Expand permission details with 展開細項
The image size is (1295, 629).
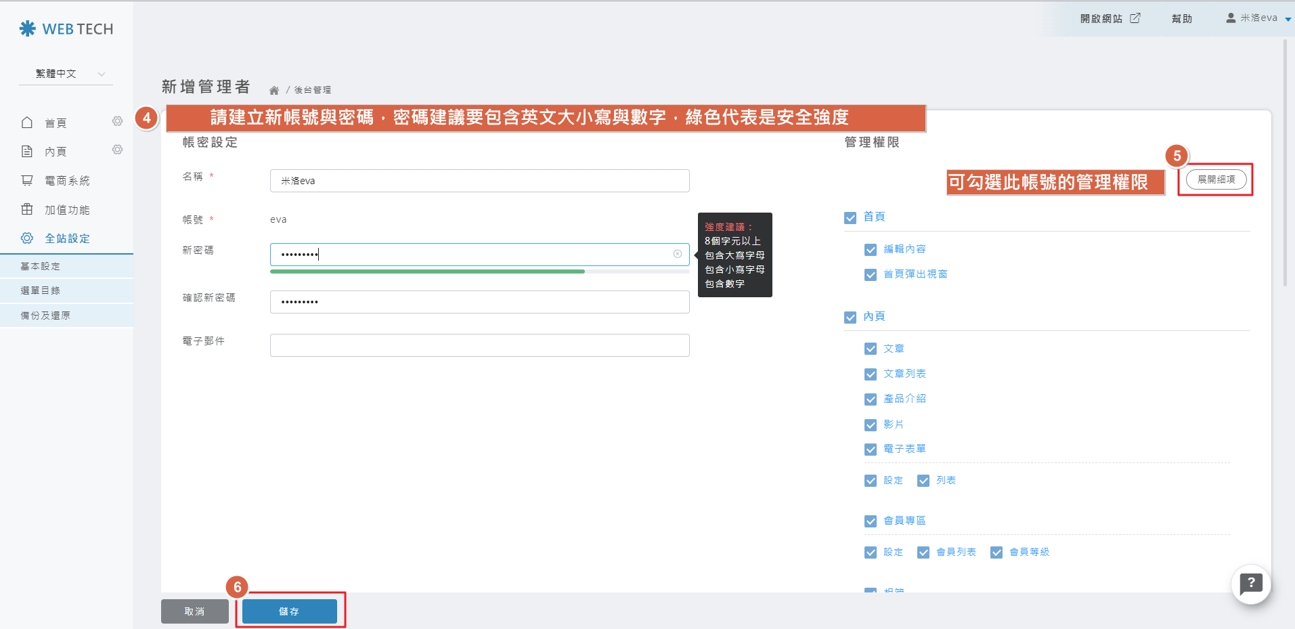(x=1216, y=179)
